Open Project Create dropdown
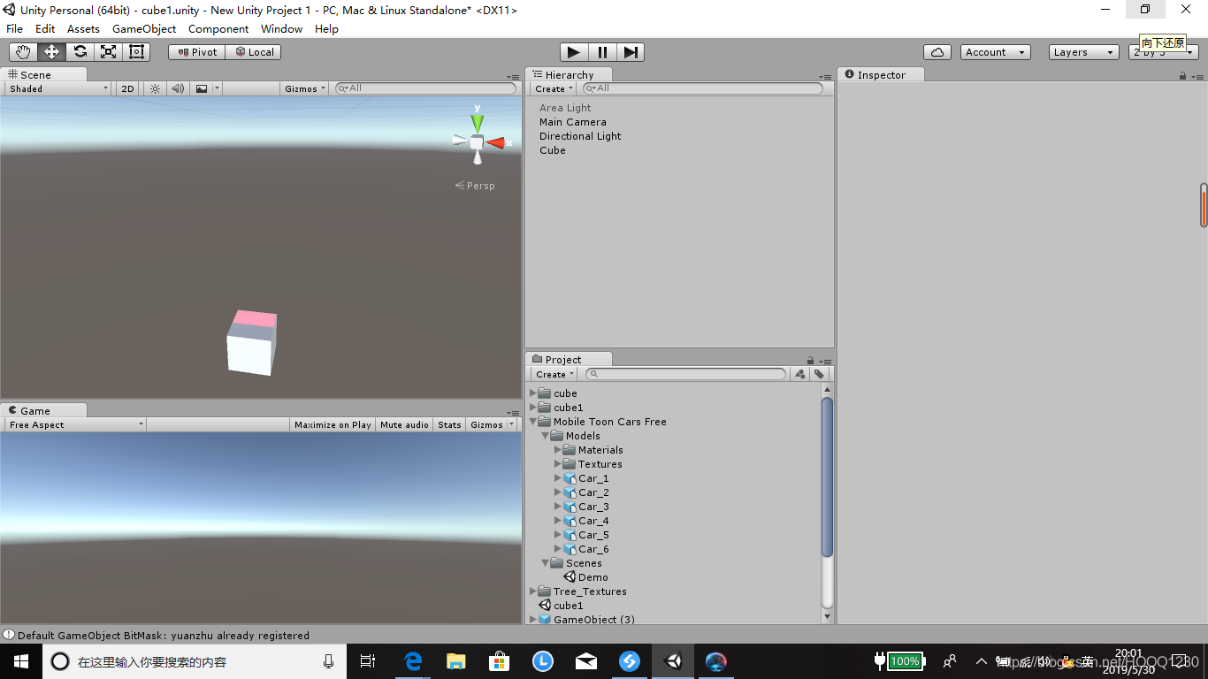The image size is (1208, 679). pos(554,374)
